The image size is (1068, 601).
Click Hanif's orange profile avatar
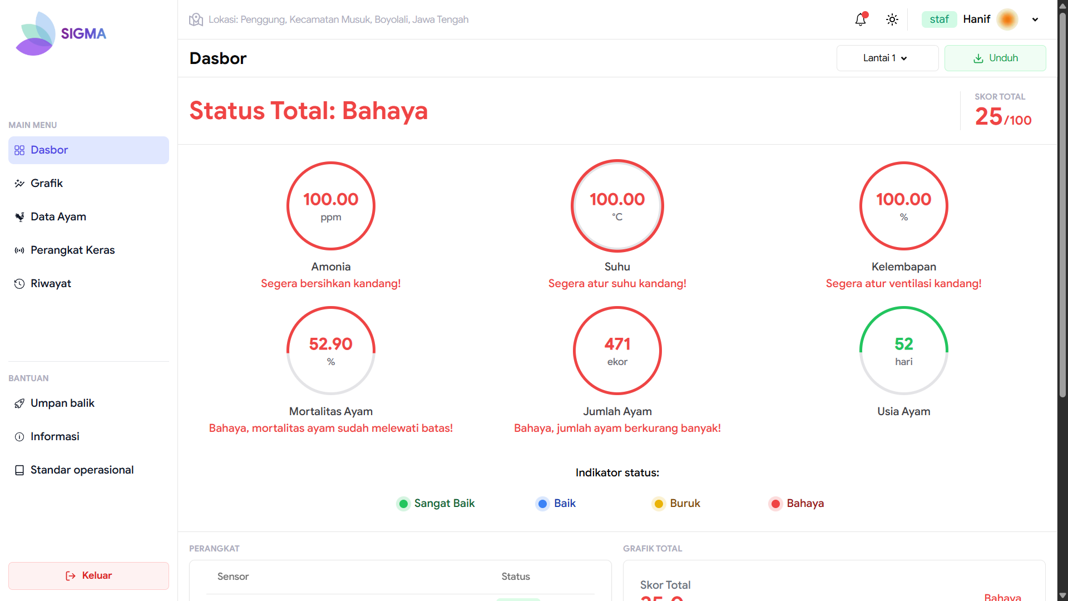click(1007, 19)
